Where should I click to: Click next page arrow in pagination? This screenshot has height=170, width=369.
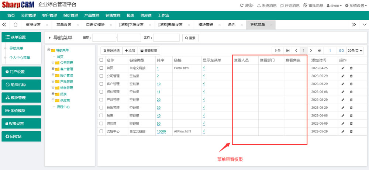[x=311, y=51]
